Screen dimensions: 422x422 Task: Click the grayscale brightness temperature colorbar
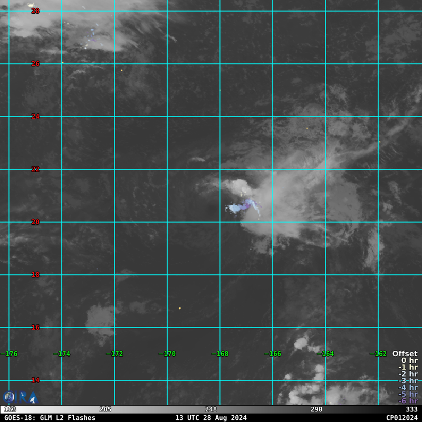[x=211, y=409]
